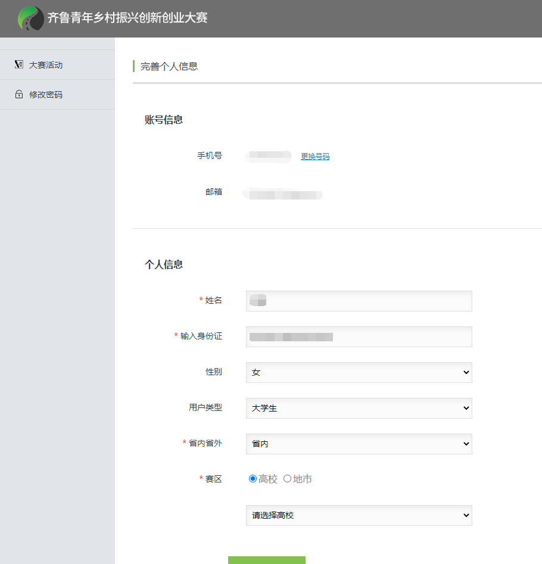This screenshot has height=564, width=542.
Task: Click the lock icon beside 修改密码
Action: point(19,95)
